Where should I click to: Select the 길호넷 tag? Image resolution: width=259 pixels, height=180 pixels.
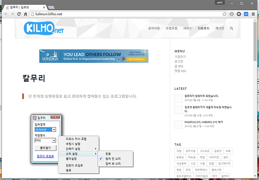click(x=218, y=151)
